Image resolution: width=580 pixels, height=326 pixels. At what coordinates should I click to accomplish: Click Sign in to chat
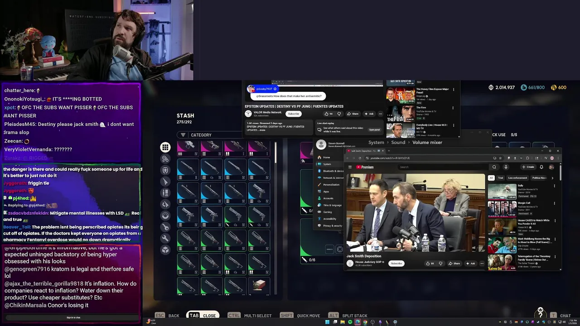[x=73, y=317]
